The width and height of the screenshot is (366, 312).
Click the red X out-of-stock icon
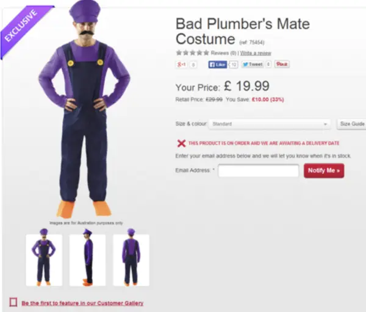pyautogui.click(x=181, y=143)
